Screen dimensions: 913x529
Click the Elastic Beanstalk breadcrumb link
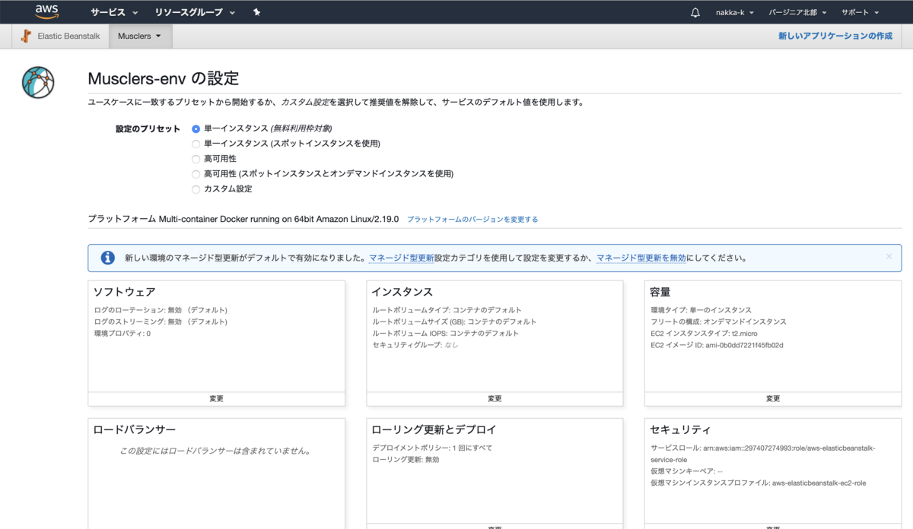click(68, 36)
